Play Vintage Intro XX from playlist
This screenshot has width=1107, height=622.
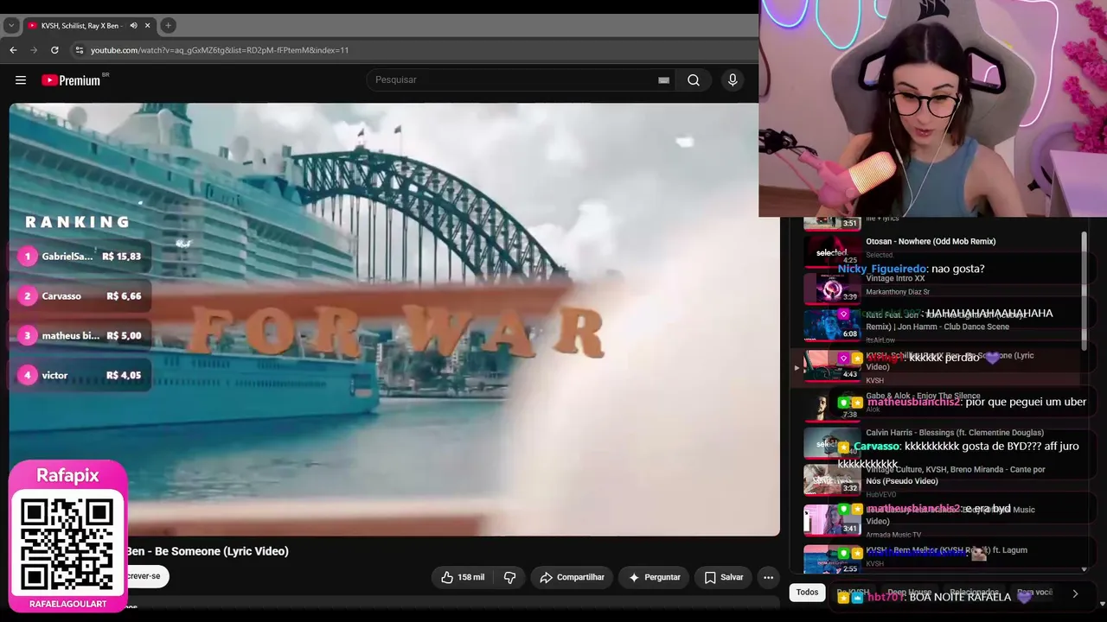(895, 279)
